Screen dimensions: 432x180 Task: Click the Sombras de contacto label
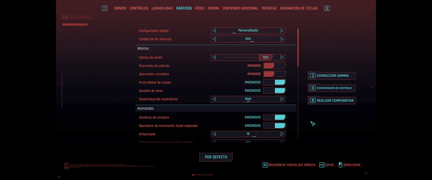coord(154,118)
